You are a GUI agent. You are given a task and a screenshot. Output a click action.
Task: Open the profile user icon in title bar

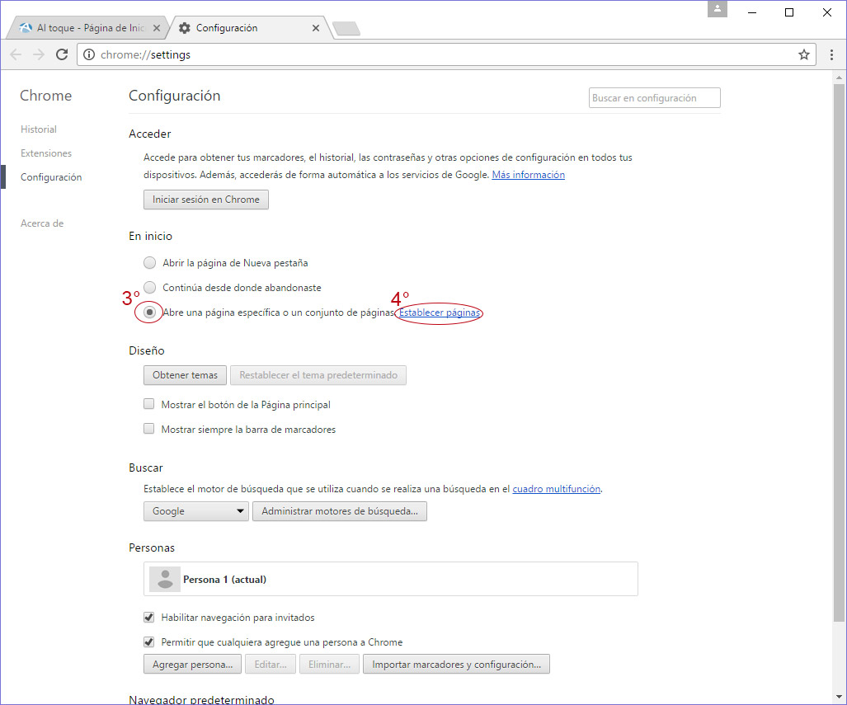(x=718, y=8)
